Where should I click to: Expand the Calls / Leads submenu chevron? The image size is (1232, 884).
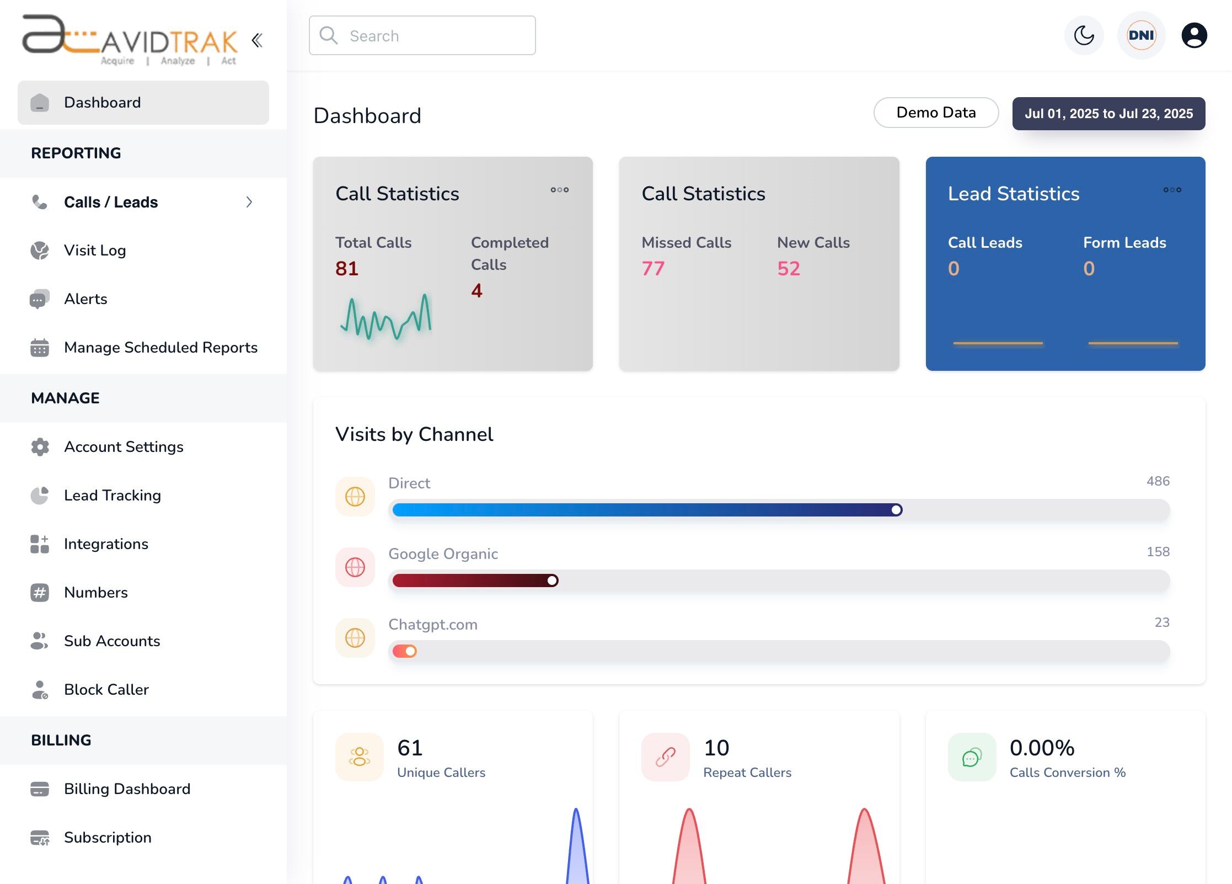coord(250,202)
